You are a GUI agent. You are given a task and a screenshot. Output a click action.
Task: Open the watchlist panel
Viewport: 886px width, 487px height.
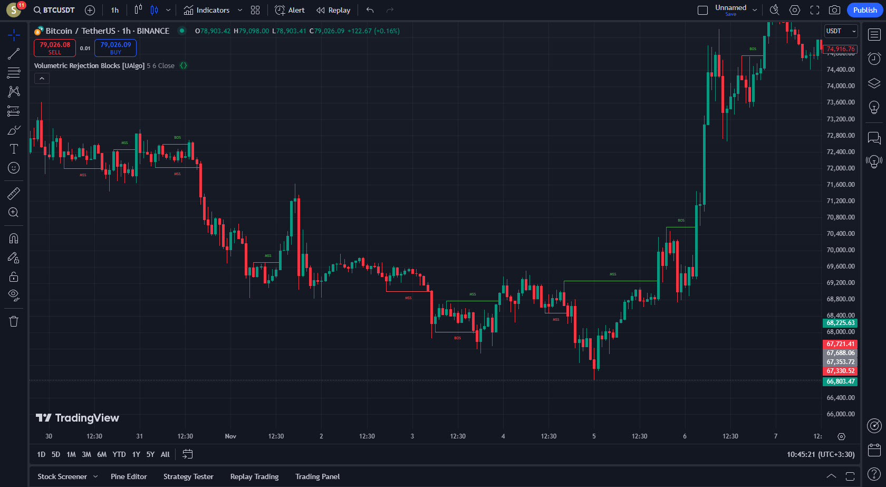[x=874, y=35]
